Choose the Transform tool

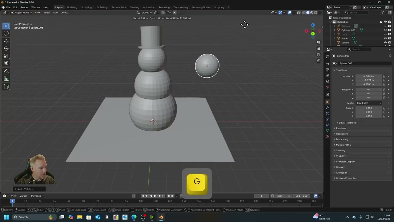6,63
